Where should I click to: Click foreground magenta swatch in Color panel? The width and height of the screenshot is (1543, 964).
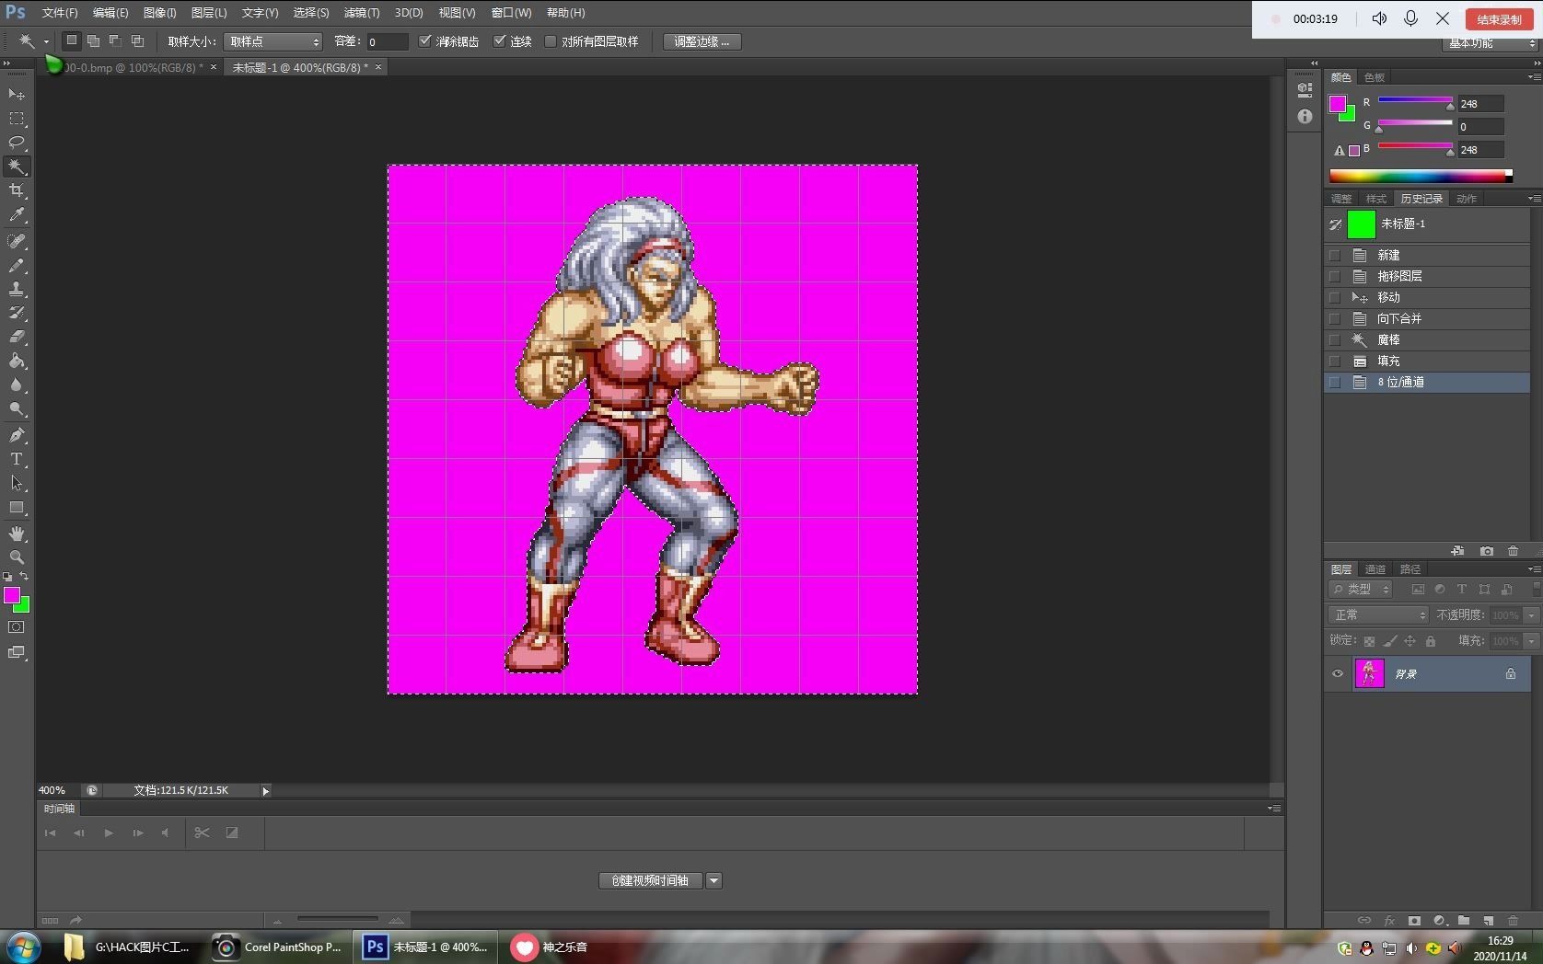[1337, 103]
